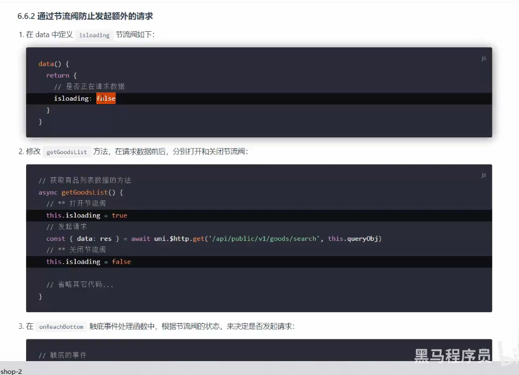This screenshot has width=519, height=375.
Task: Click the return { code line
Action: (62, 76)
